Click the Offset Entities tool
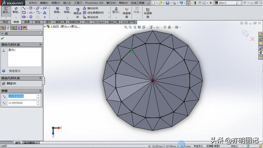Viewport: 263px width, 148px height. [x=77, y=13]
